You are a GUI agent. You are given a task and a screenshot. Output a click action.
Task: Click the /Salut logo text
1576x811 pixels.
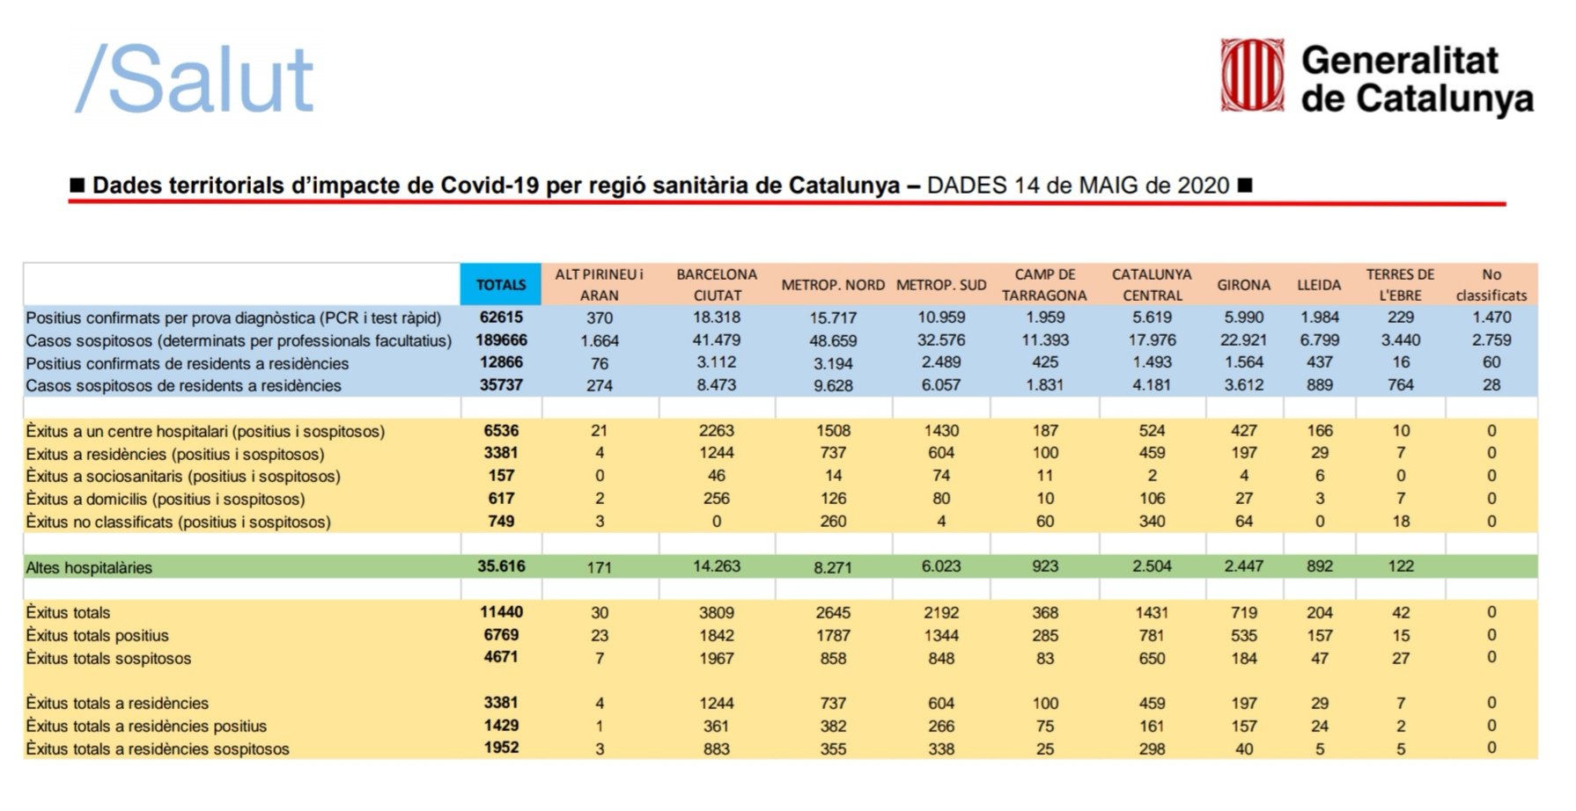(x=195, y=79)
